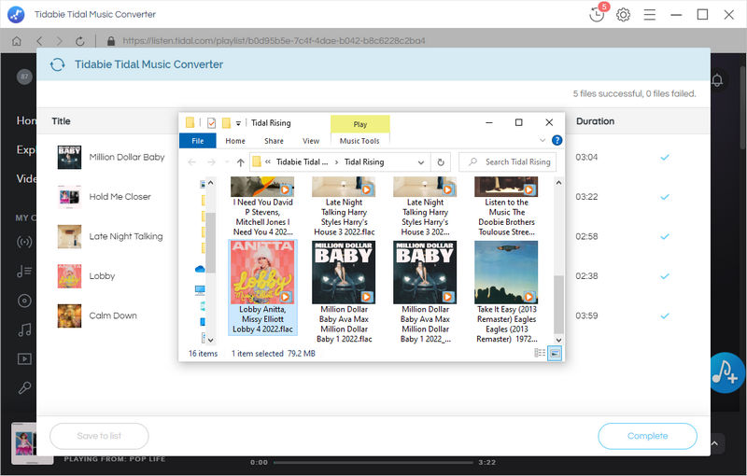Open the Home ribbon tab in Explorer
Image resolution: width=747 pixels, height=476 pixels.
tap(235, 141)
